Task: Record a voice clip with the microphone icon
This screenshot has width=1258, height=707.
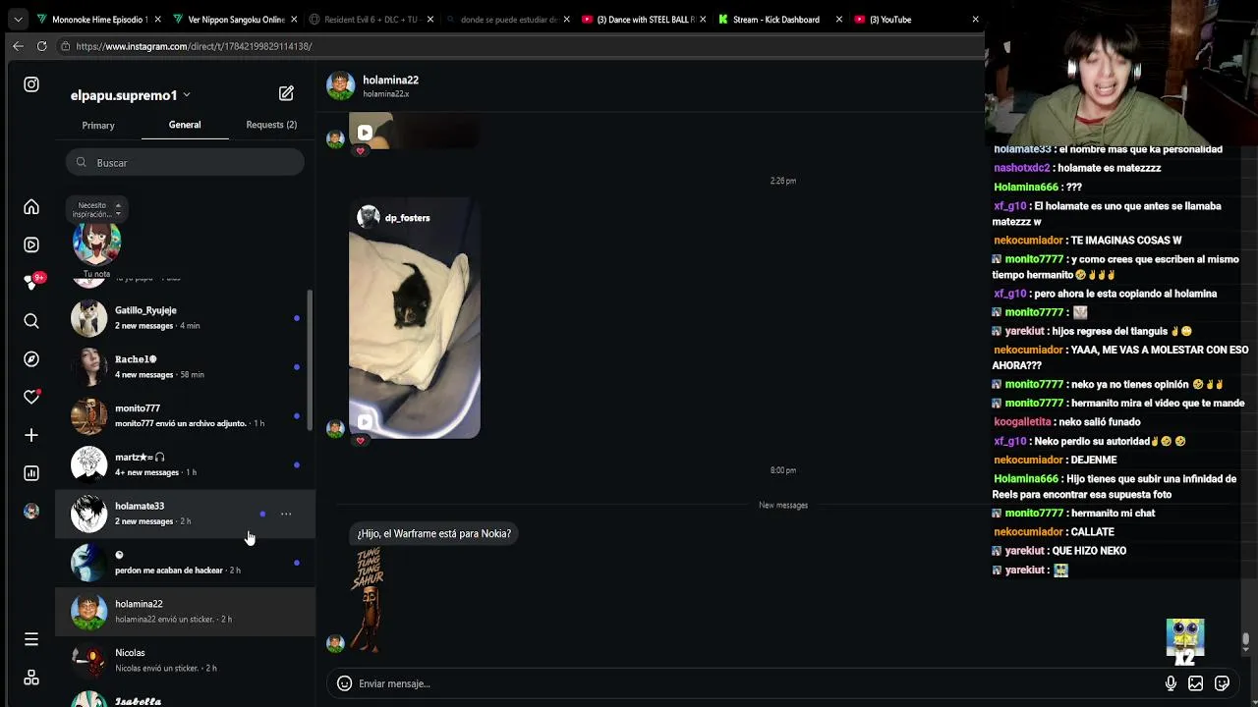Action: point(1171,683)
